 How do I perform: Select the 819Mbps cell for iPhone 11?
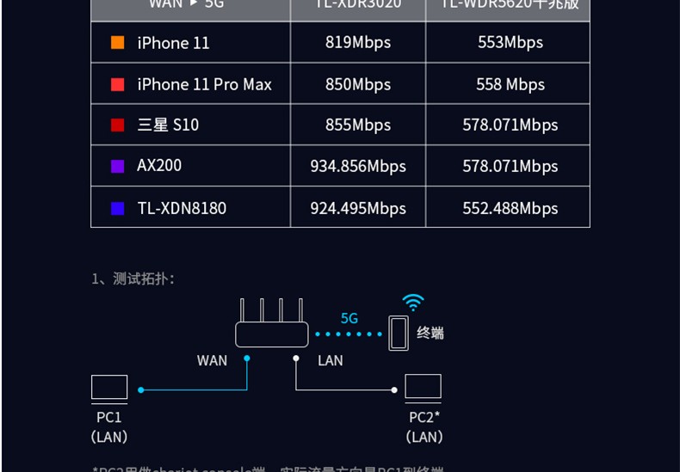[358, 42]
